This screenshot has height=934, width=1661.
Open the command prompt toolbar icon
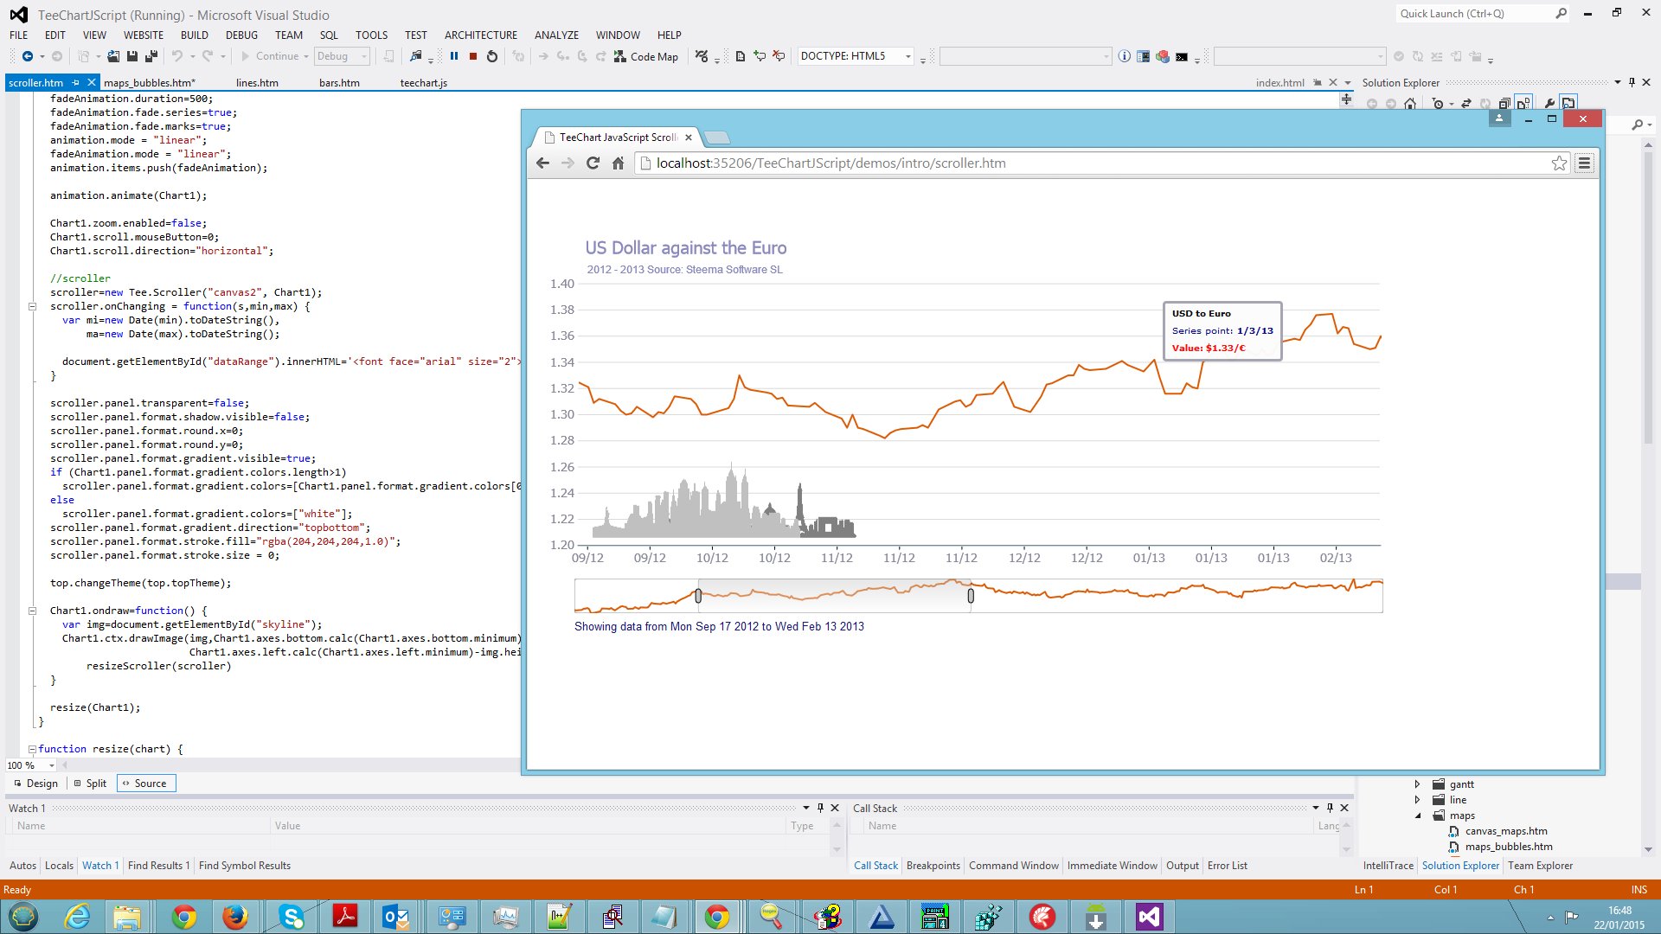click(x=1182, y=57)
